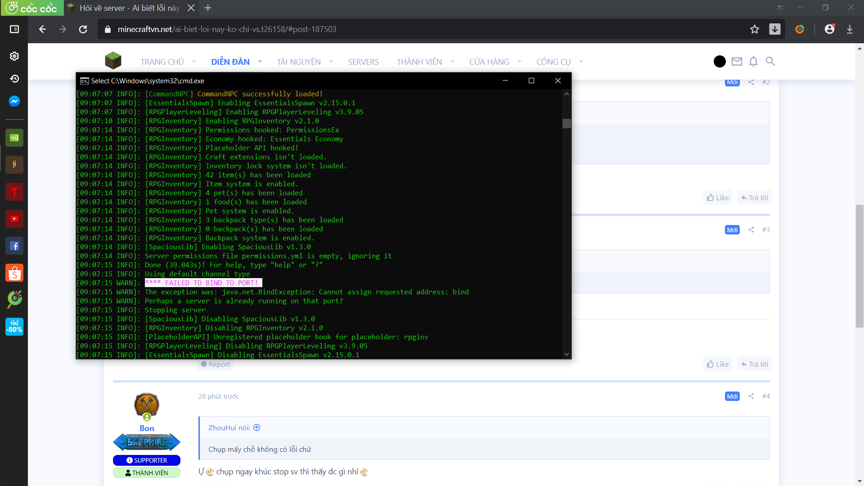Image resolution: width=864 pixels, height=486 pixels.
Task: Like post #3
Action: (x=718, y=364)
